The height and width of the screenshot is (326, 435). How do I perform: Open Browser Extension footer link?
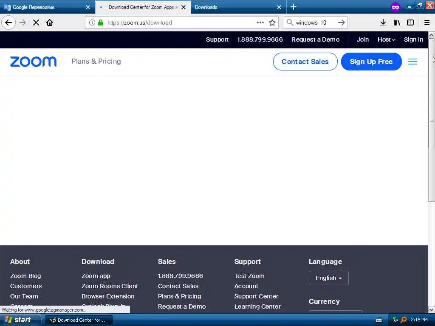[x=107, y=296]
